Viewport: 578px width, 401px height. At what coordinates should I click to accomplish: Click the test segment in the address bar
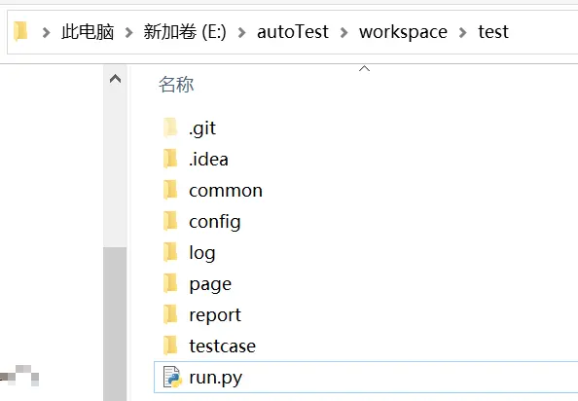pos(493,32)
